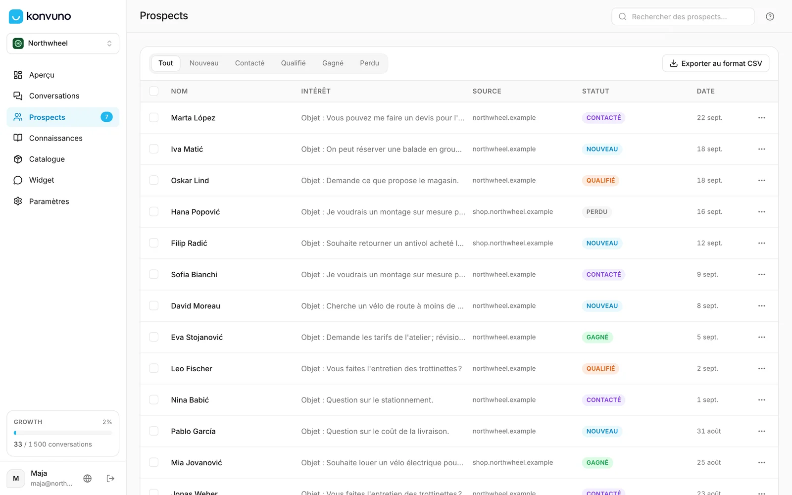The height and width of the screenshot is (495, 792).
Task: Open row actions for Hana Popović
Action: point(761,212)
